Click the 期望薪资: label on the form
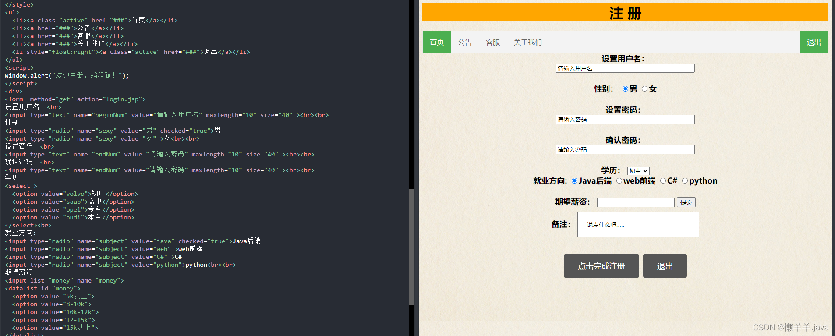Image resolution: width=835 pixels, height=336 pixels. tap(573, 202)
